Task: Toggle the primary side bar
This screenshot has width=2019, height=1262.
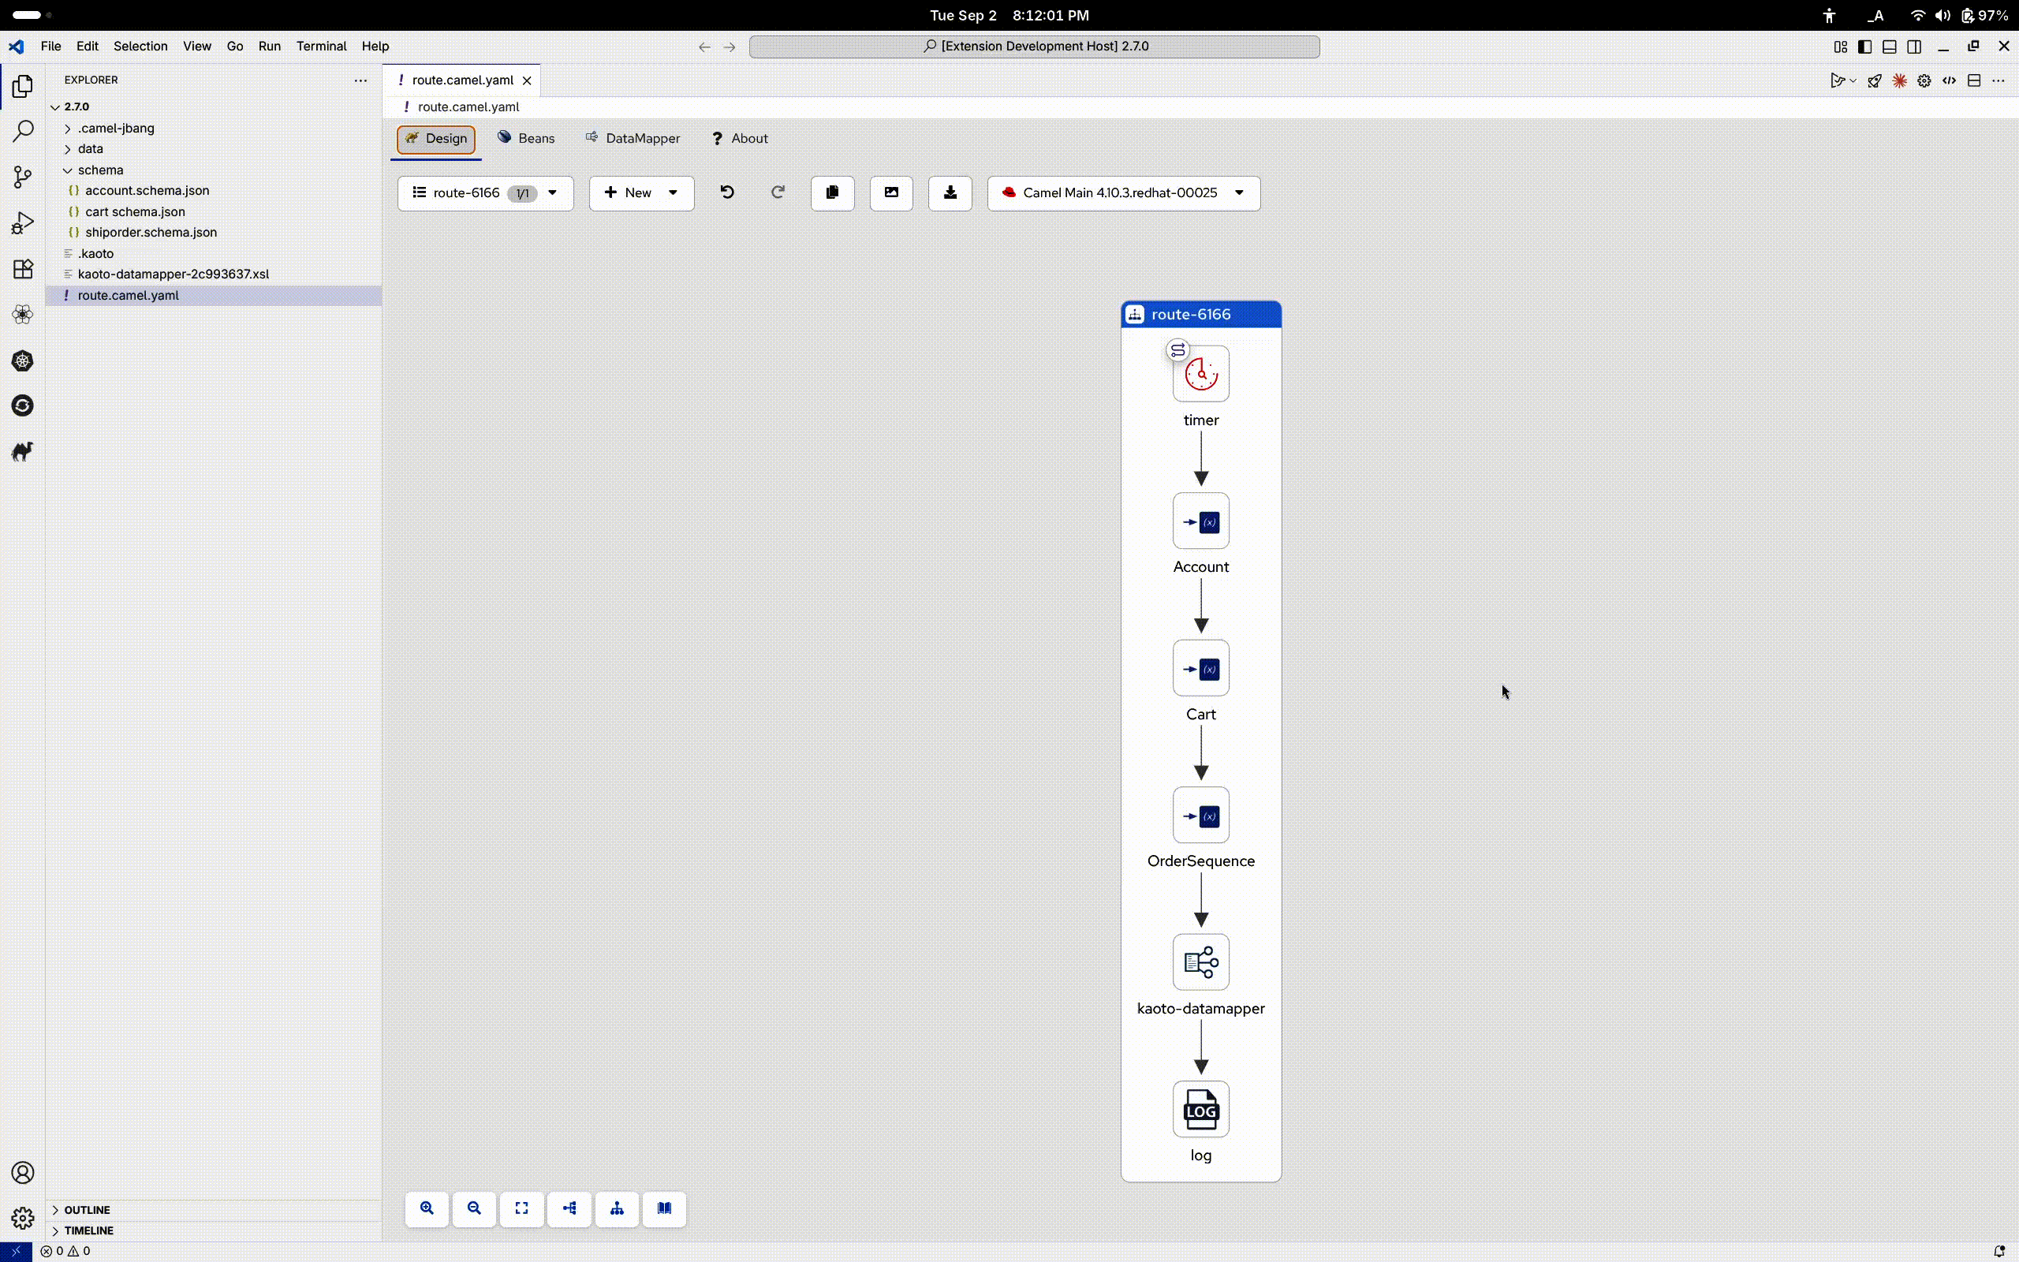Action: 1864,47
